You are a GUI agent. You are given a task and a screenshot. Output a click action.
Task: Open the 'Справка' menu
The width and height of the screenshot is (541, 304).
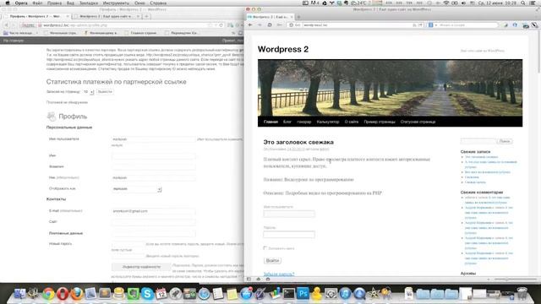click(x=158, y=3)
